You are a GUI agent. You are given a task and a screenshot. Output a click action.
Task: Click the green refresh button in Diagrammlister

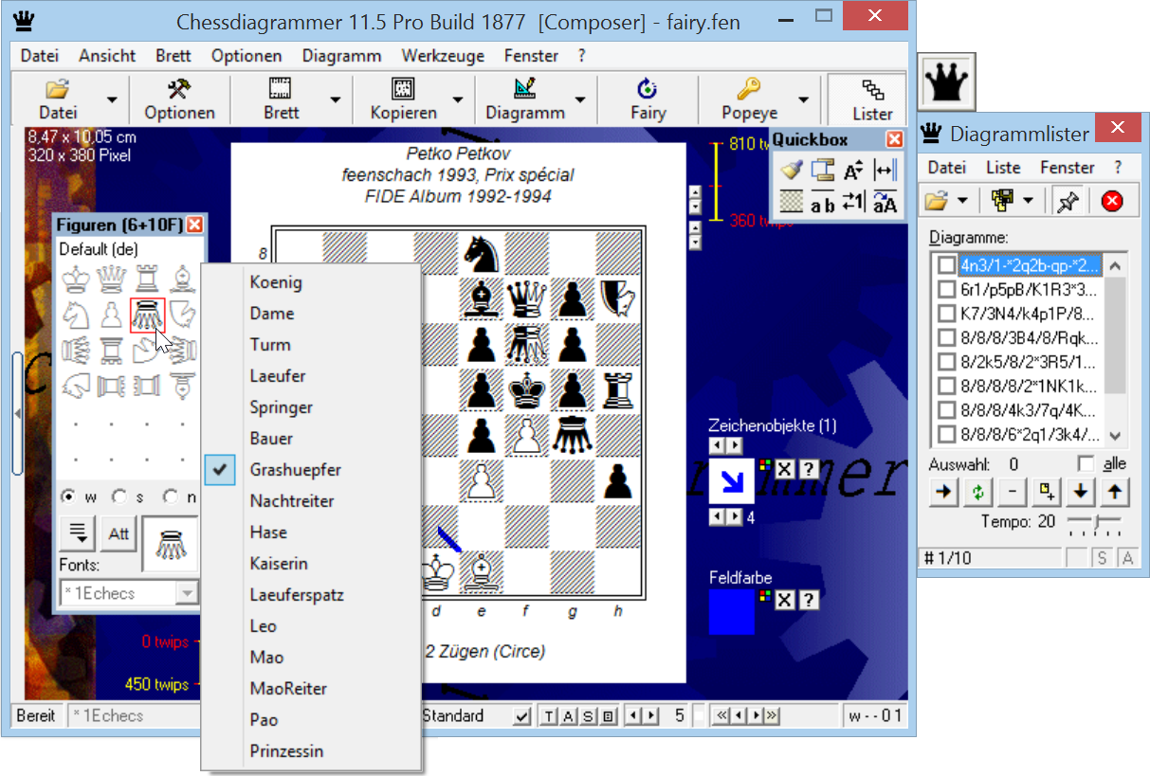coord(977,494)
